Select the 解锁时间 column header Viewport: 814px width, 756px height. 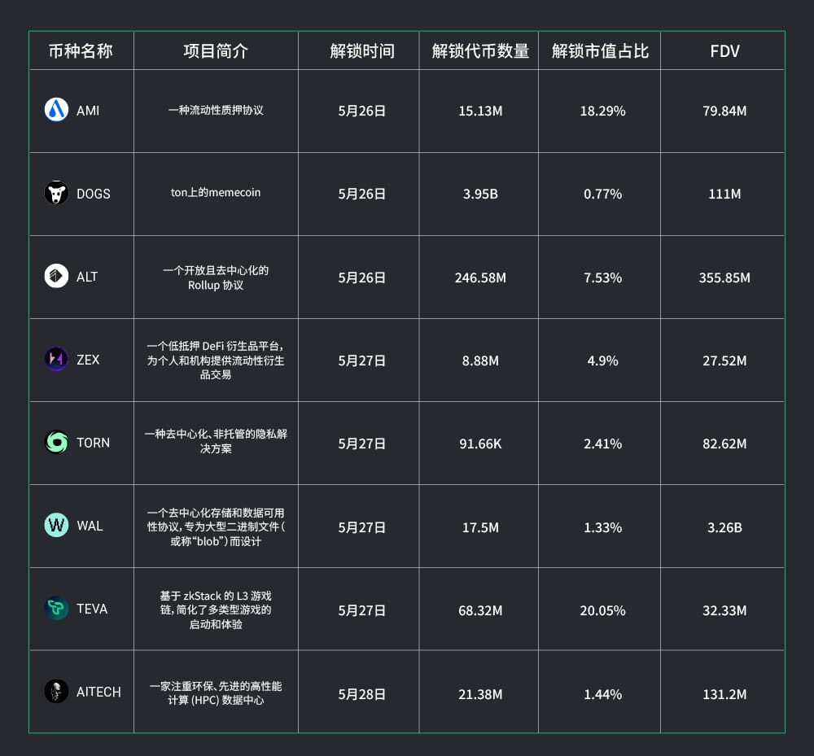point(362,51)
